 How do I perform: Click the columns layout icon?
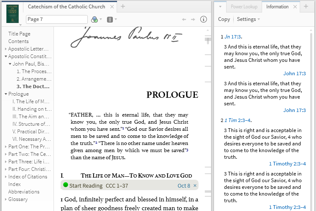pos(110,19)
